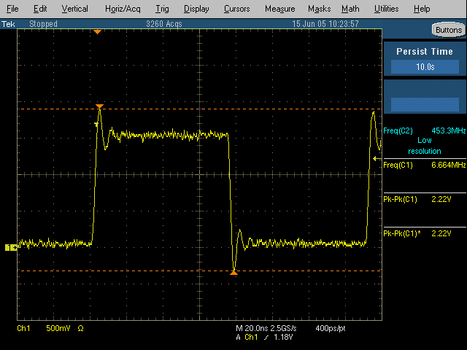Open the Measure menu

[280, 9]
